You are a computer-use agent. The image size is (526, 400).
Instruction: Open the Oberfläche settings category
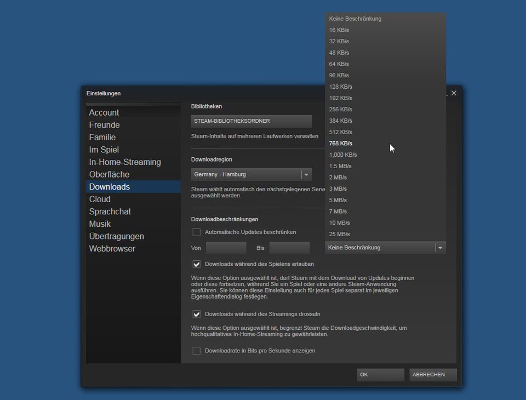(133, 175)
